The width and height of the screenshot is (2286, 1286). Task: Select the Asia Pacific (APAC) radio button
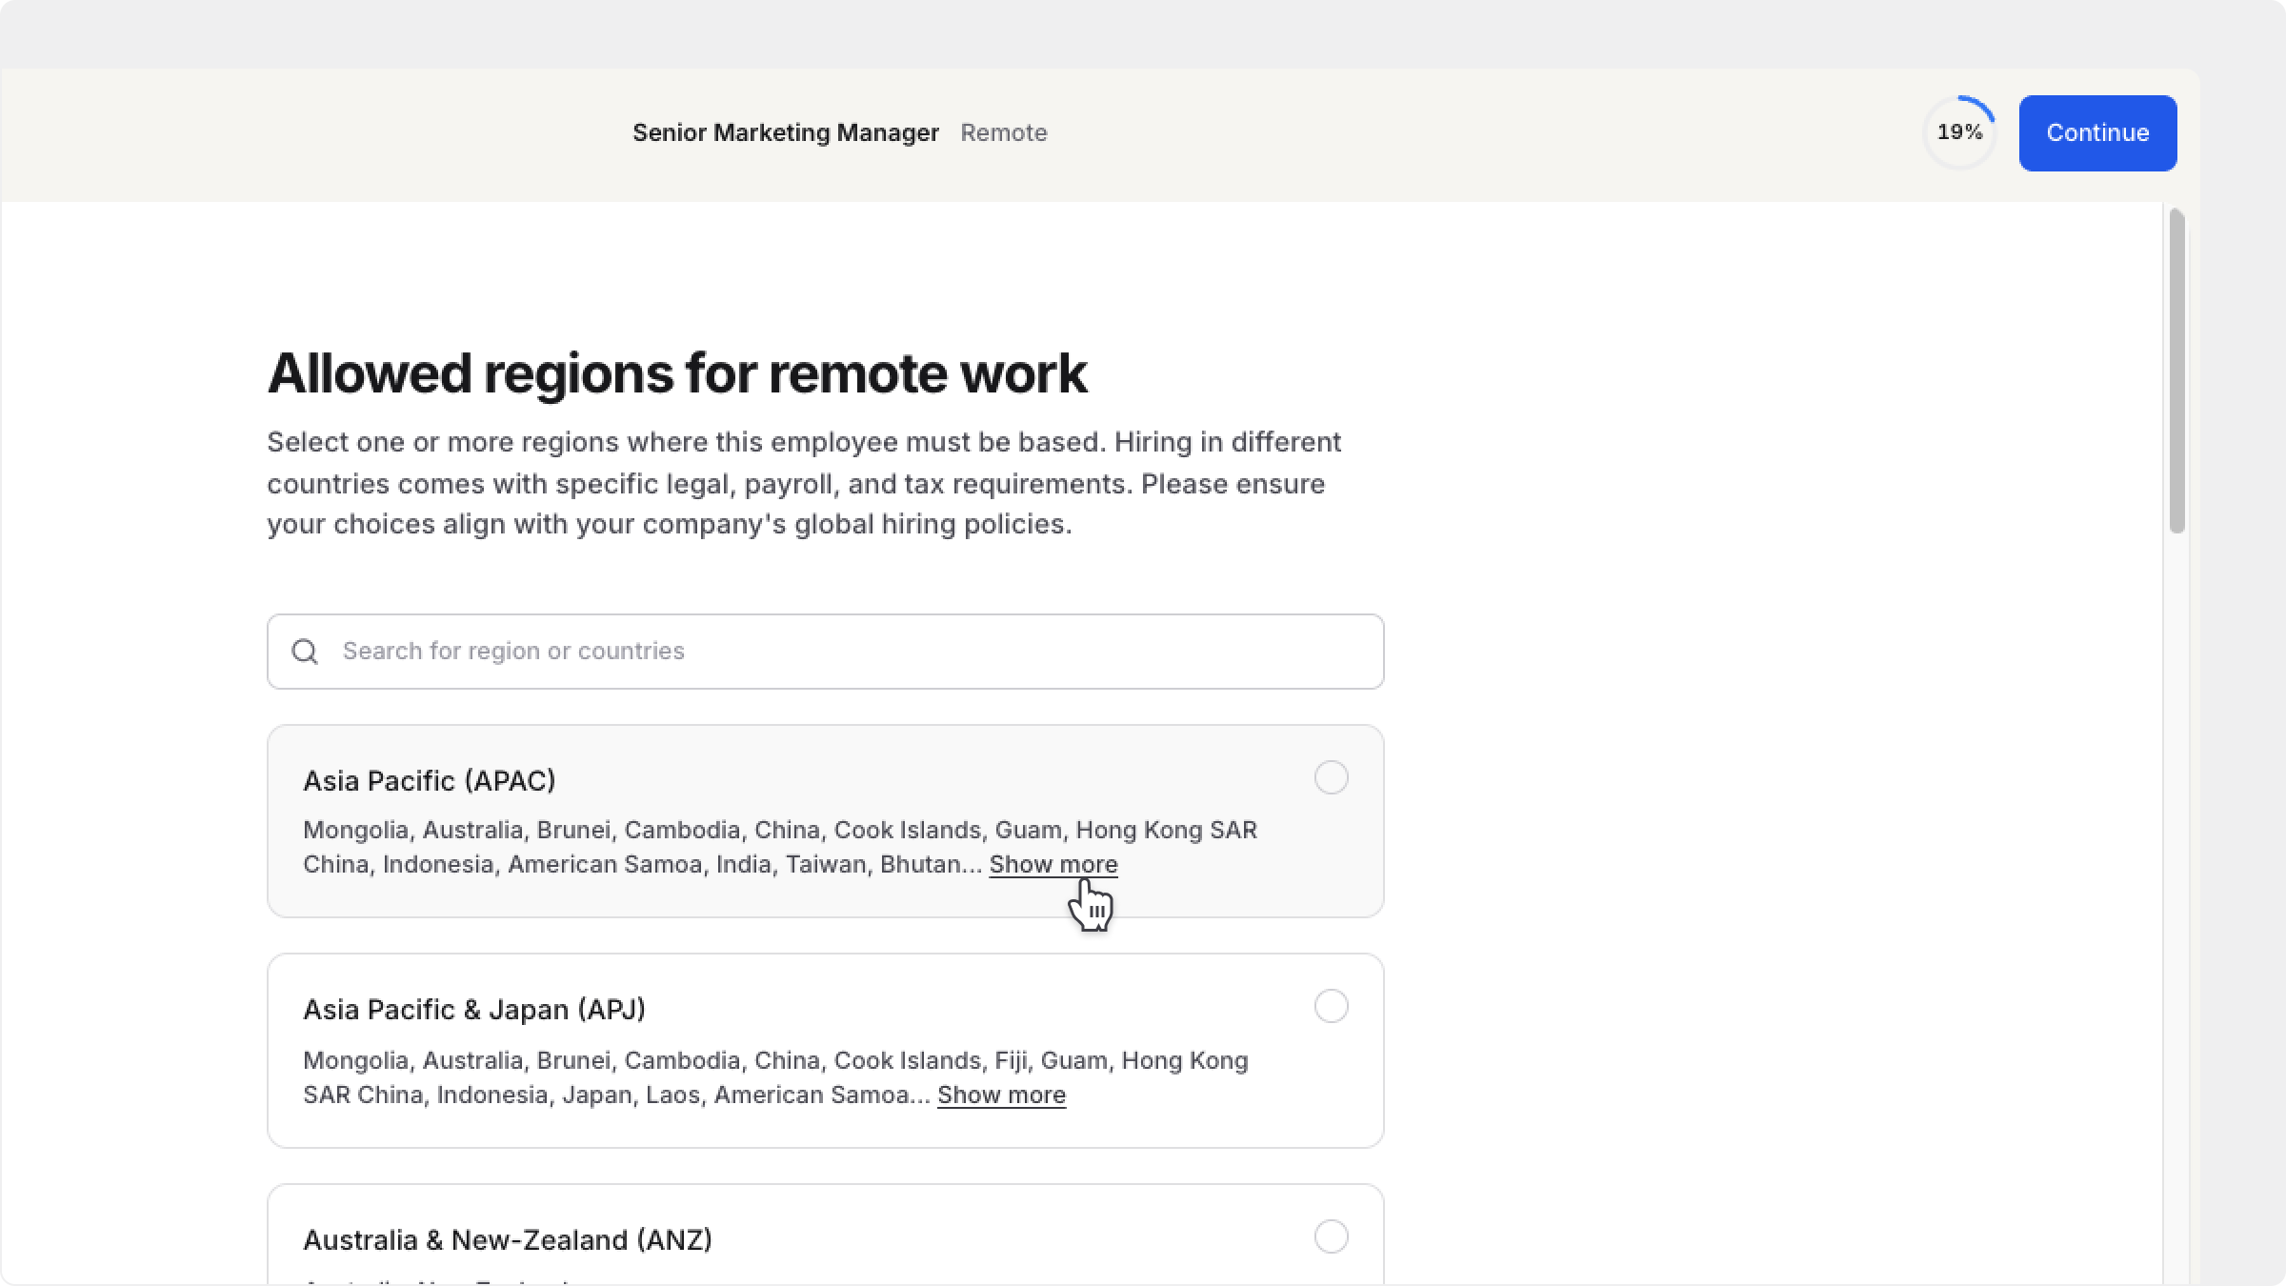[1331, 777]
